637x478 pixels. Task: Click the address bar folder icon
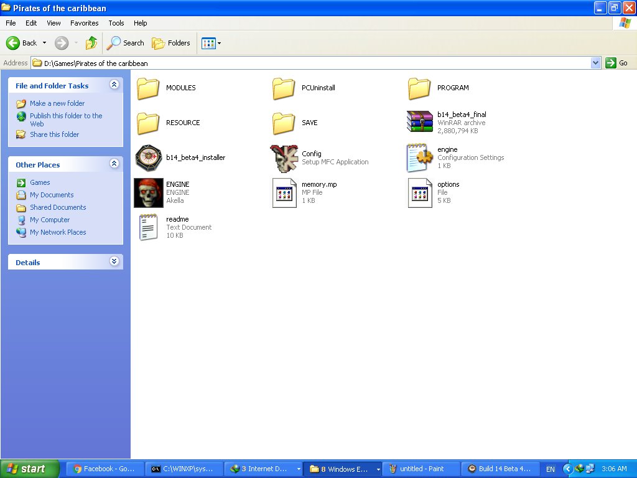coord(37,63)
